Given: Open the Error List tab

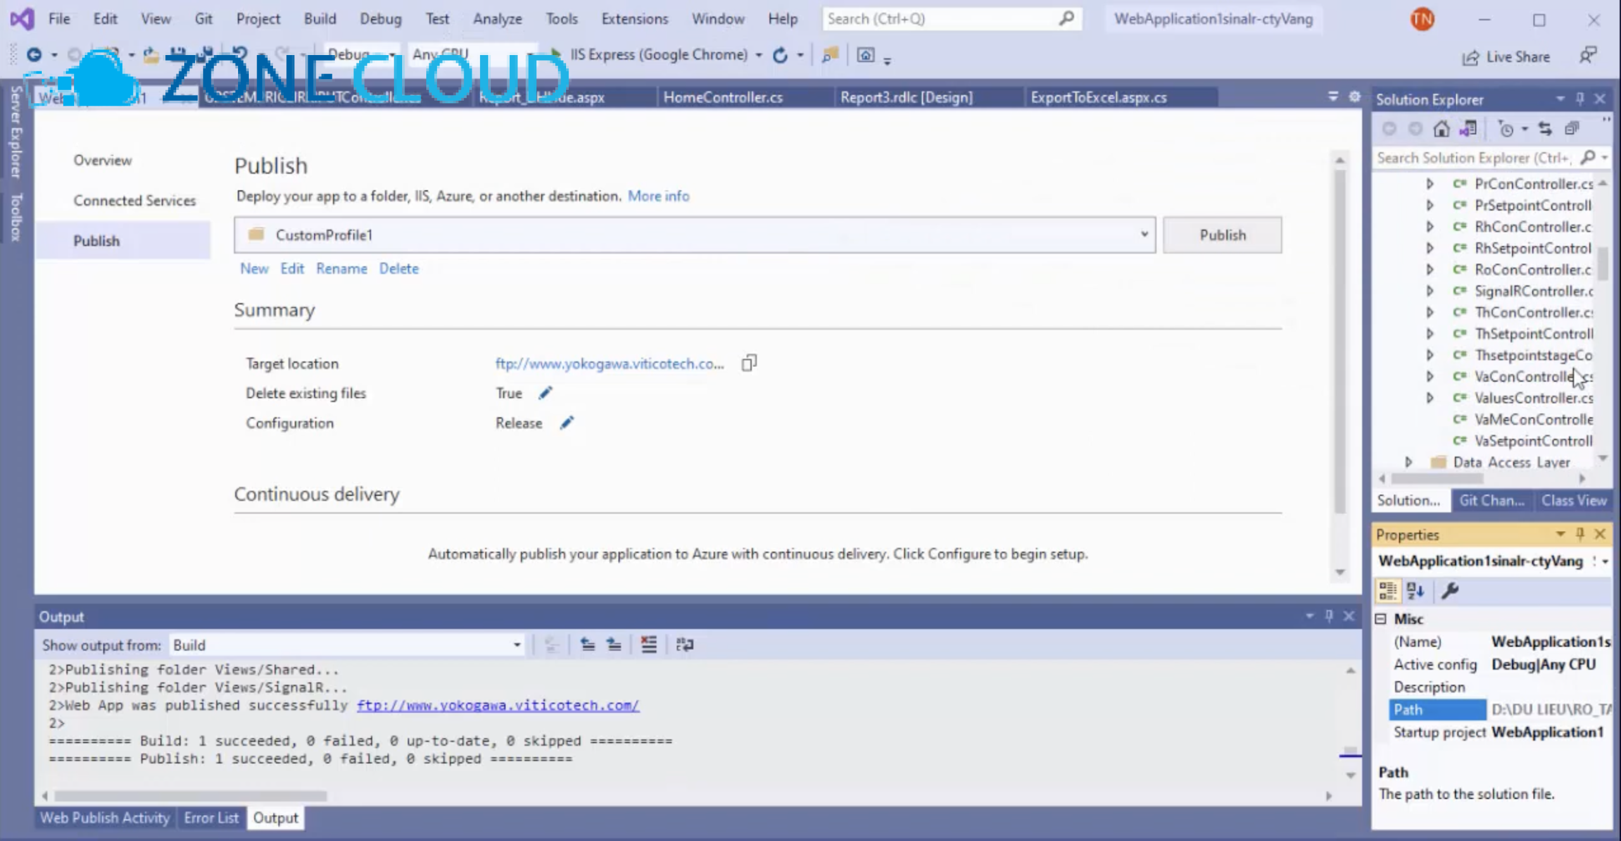Looking at the screenshot, I should 211,818.
